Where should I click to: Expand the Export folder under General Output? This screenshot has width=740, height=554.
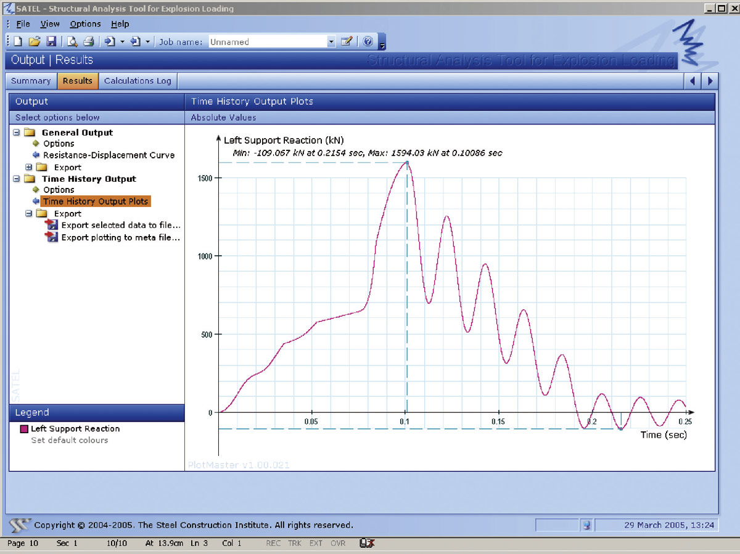pos(28,167)
